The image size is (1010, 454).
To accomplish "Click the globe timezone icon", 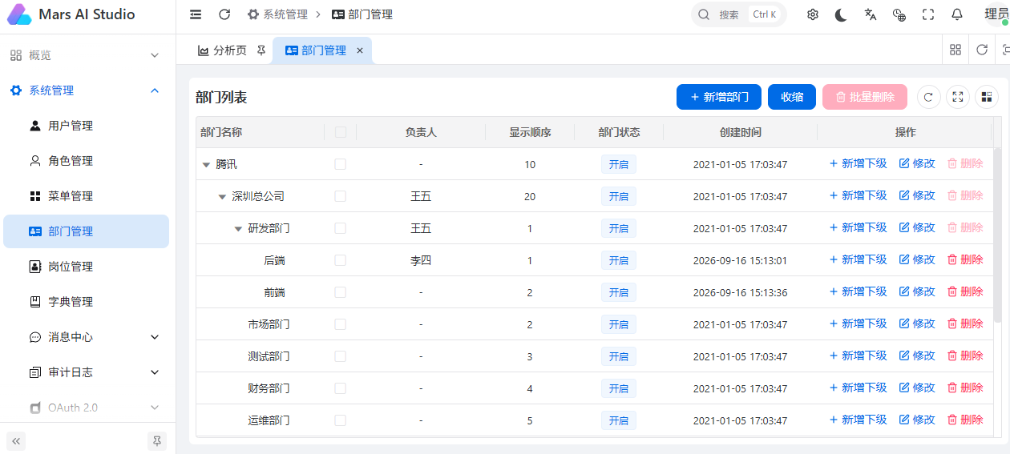I will (899, 14).
